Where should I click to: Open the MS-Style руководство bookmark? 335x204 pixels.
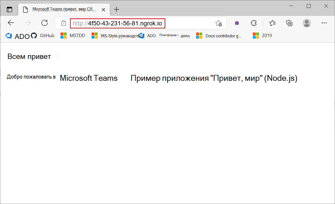116,36
